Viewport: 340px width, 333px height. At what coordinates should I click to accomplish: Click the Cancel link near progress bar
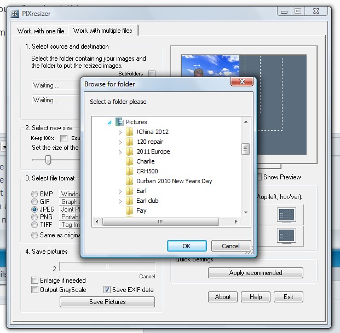pyautogui.click(x=147, y=277)
